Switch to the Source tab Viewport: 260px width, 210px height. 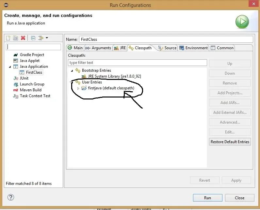pos(167,48)
